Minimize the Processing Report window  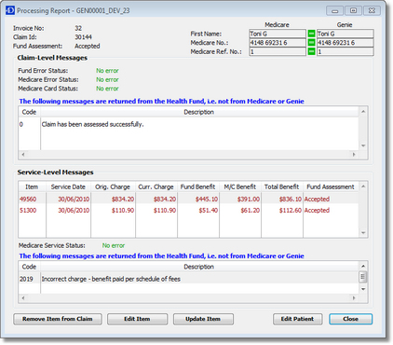tap(334, 10)
